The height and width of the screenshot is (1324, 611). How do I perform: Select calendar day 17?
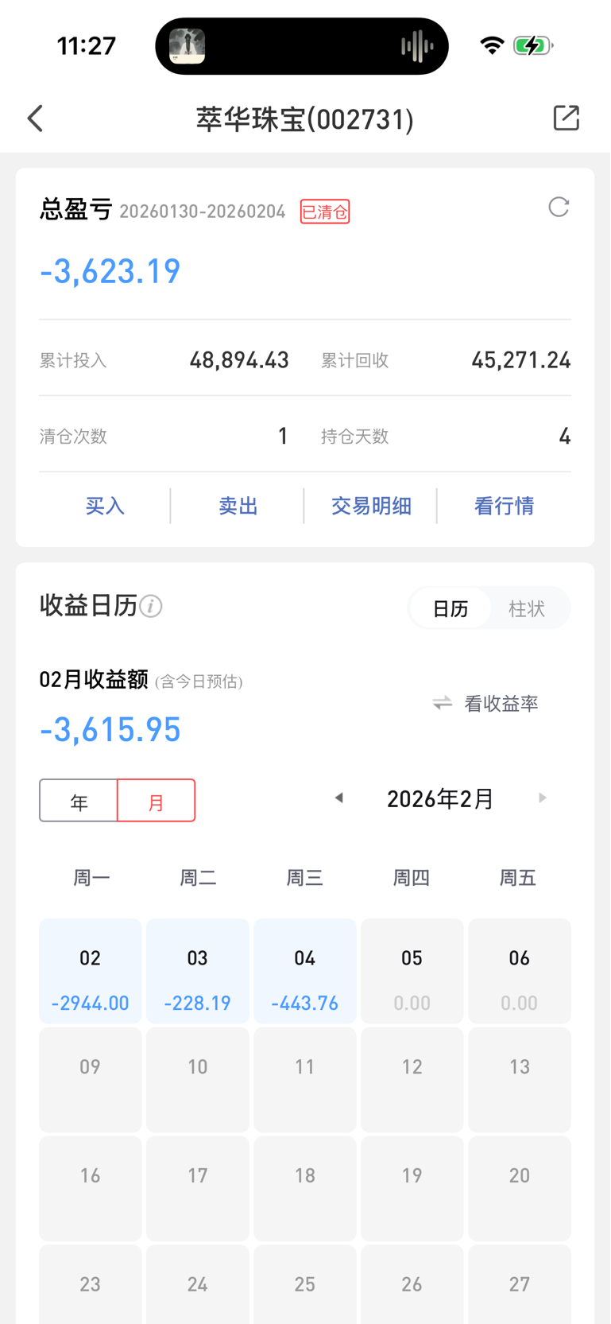pos(198,1189)
